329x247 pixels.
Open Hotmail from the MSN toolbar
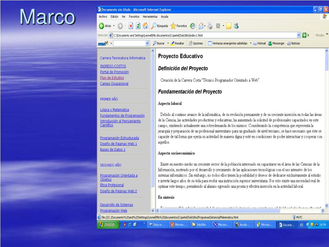click(260, 43)
